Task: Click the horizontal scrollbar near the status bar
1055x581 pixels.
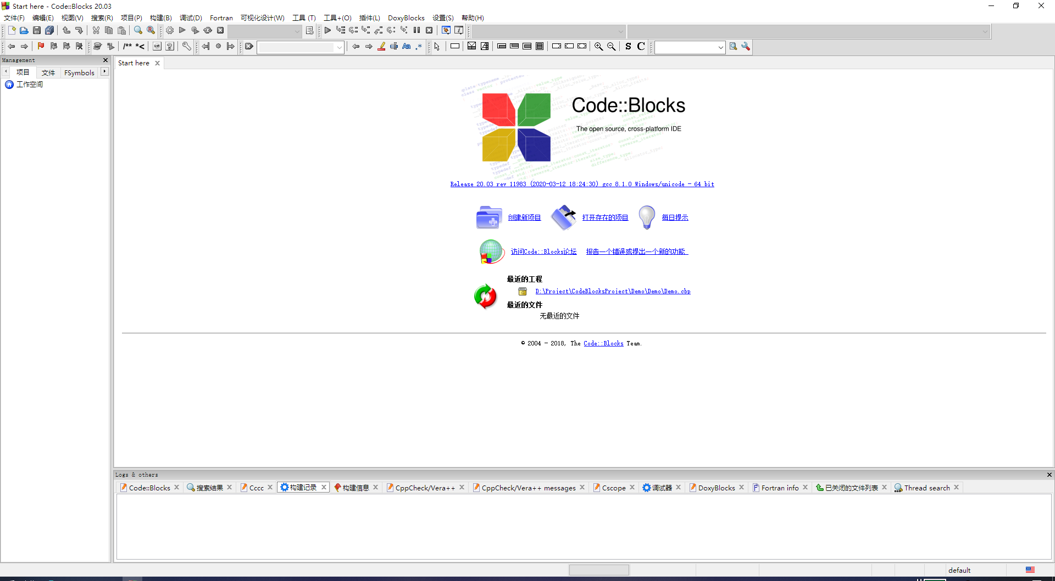Action: pyautogui.click(x=599, y=569)
